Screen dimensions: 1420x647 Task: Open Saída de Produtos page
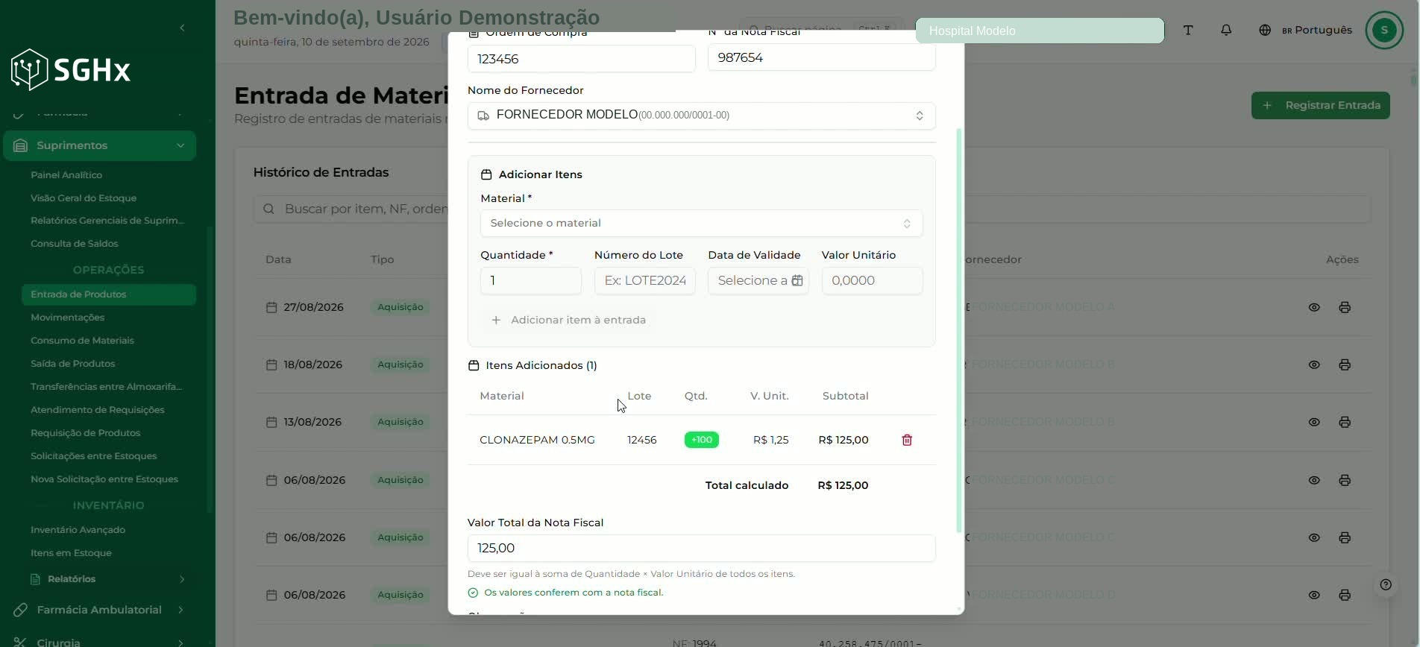click(x=73, y=364)
